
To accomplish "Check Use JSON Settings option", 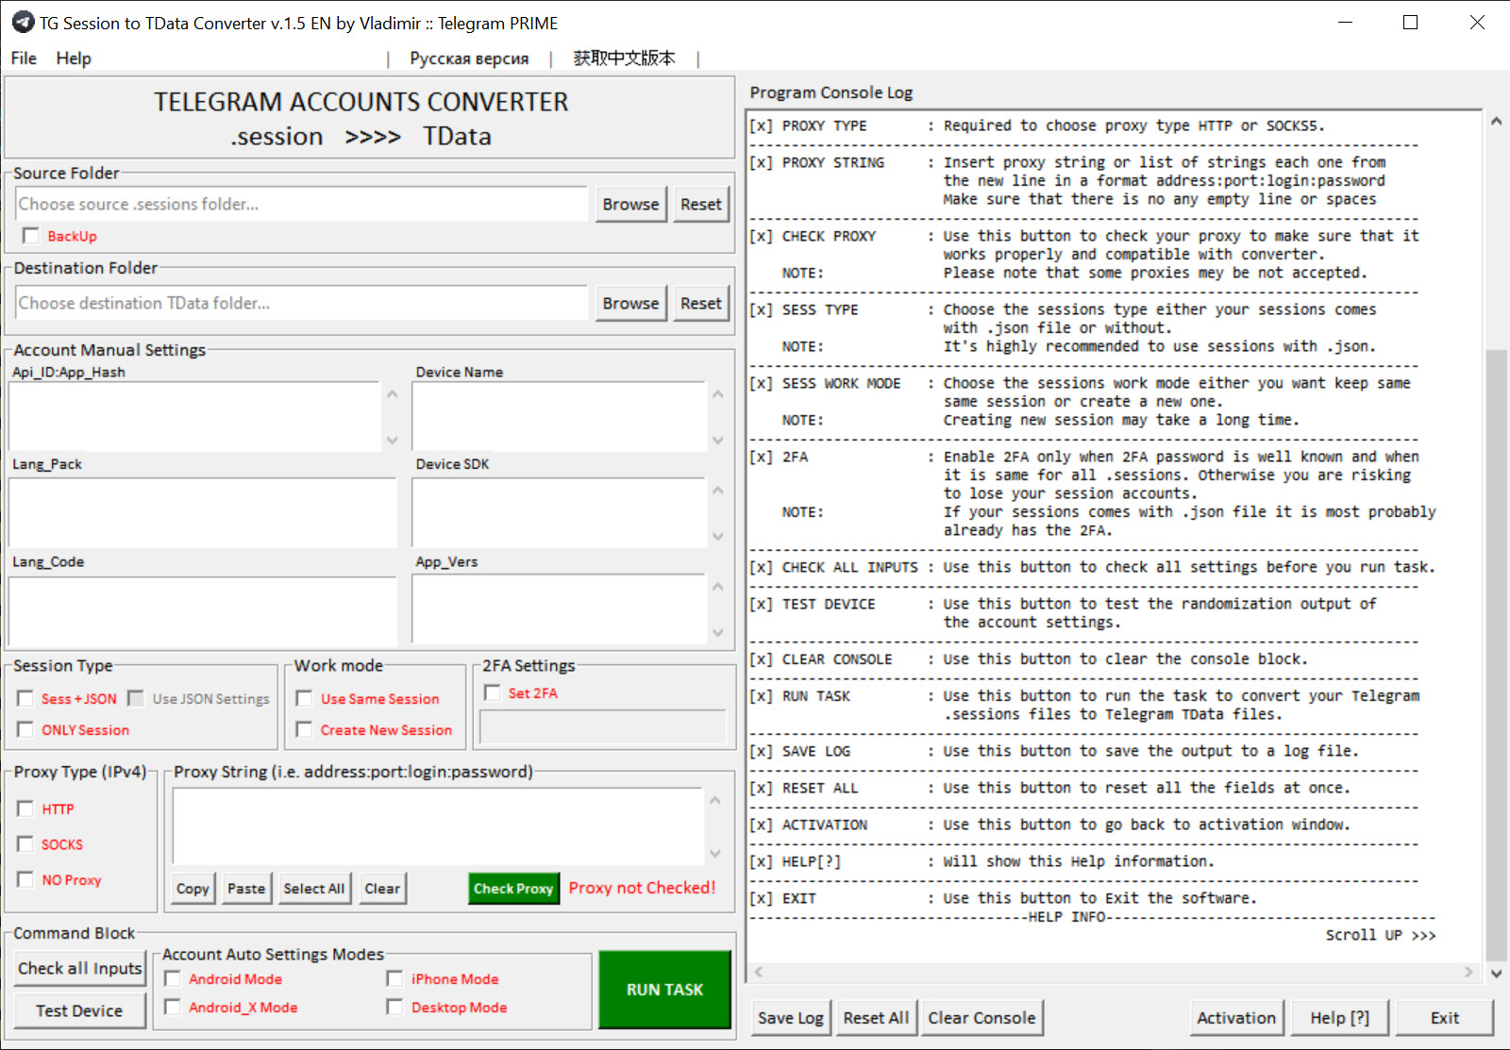I will [x=136, y=698].
